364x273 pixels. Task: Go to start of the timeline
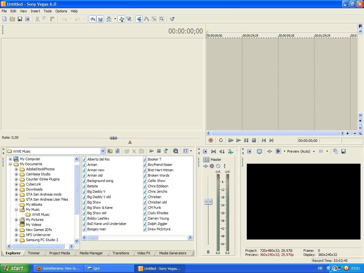tap(264, 140)
